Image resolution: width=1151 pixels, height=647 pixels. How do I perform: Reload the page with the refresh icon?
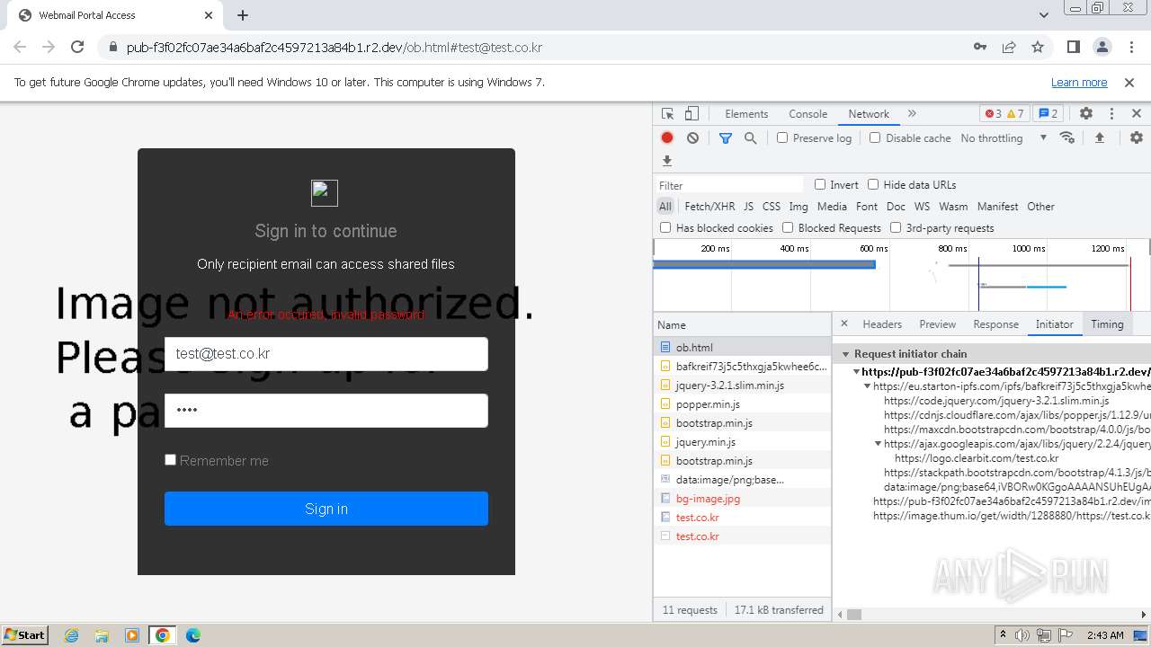77,47
